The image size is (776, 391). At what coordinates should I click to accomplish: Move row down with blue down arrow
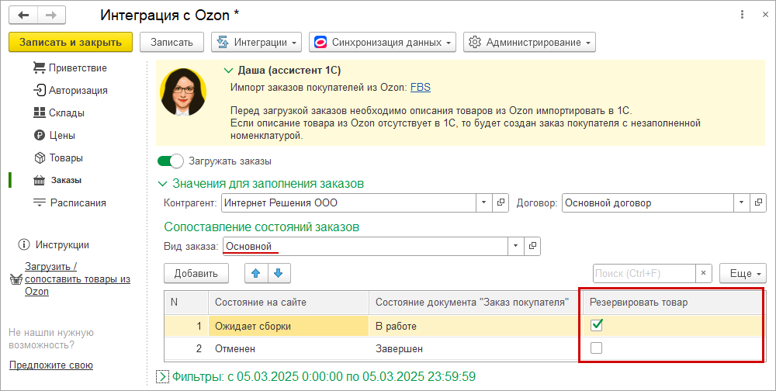pyautogui.click(x=279, y=273)
